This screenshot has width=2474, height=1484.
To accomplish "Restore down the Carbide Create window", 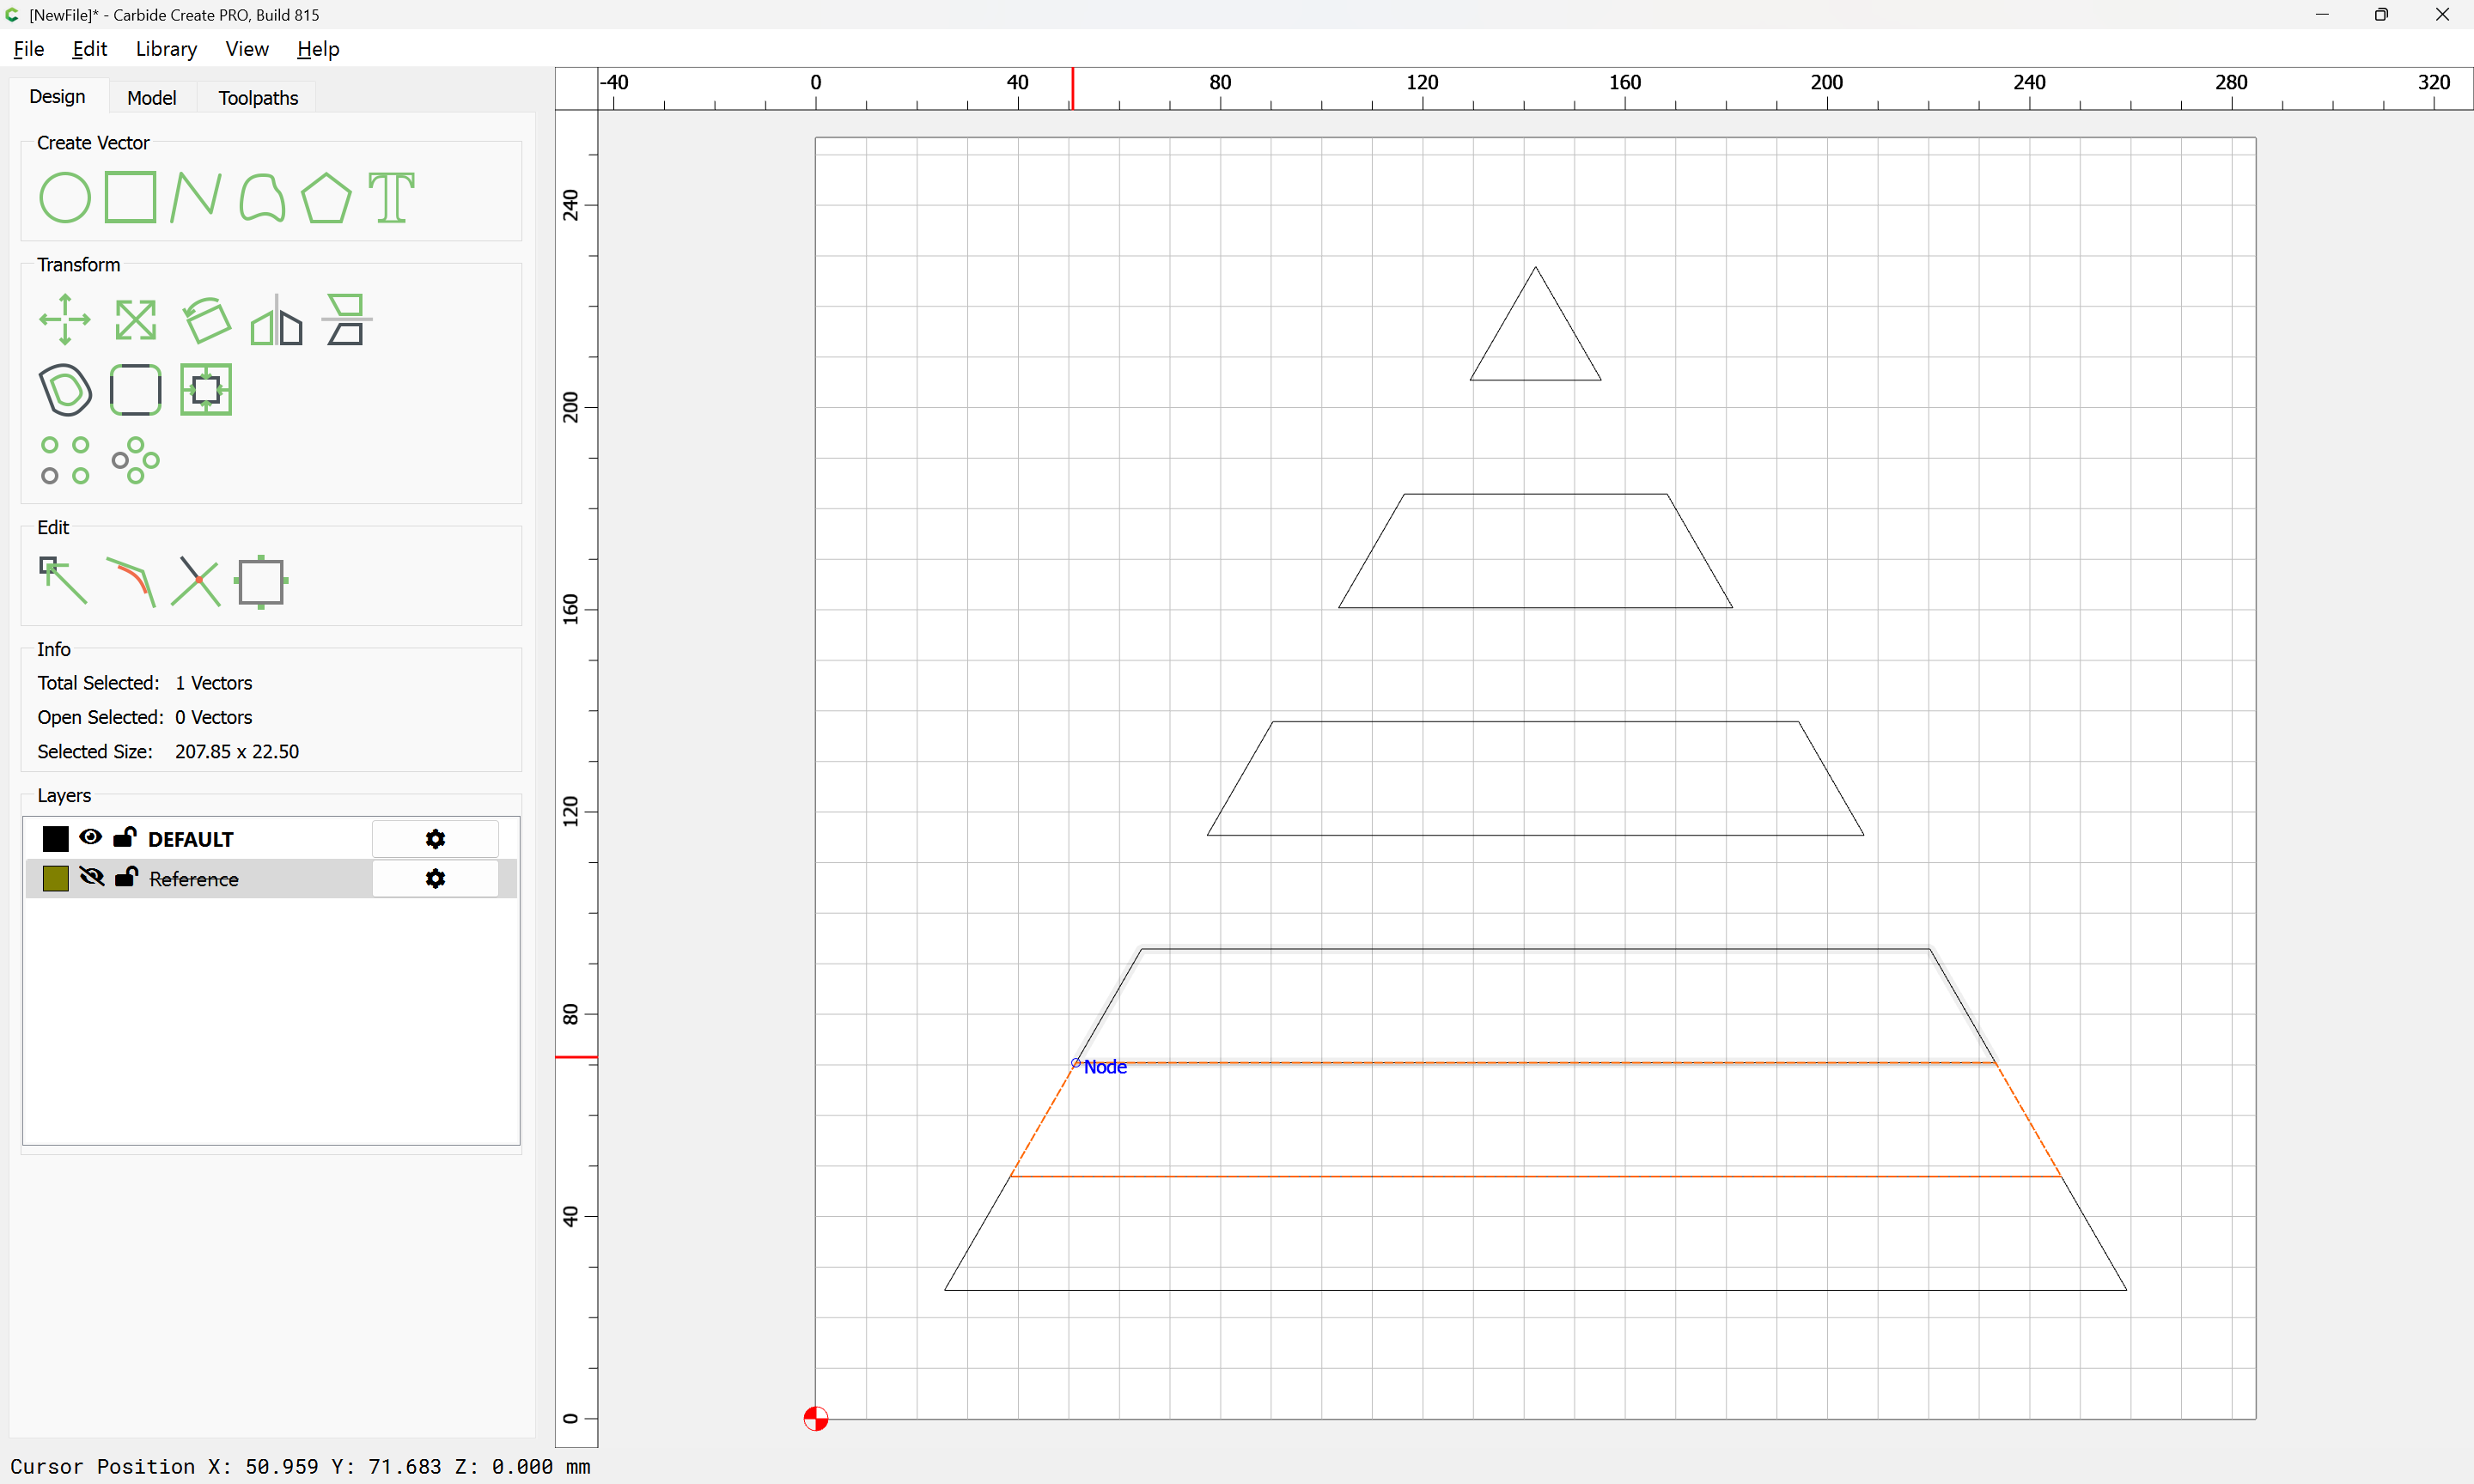I will 2381,14.
